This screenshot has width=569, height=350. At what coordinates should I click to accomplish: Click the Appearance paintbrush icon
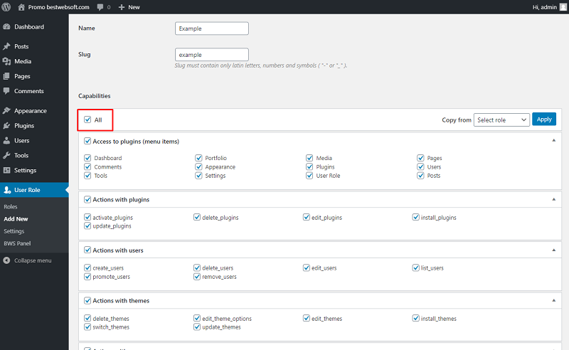pos(6,111)
